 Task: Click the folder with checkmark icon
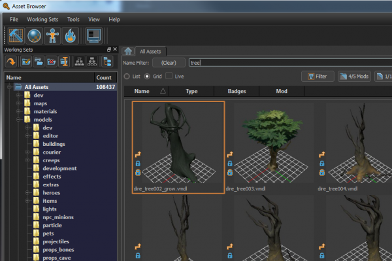(26, 61)
